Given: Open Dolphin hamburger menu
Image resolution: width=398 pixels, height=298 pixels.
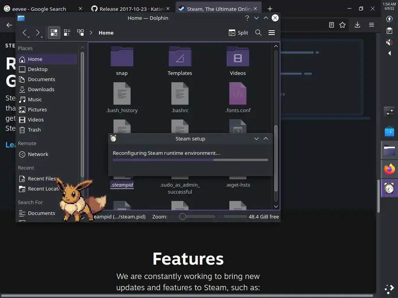Looking at the screenshot, I should pyautogui.click(x=272, y=33).
